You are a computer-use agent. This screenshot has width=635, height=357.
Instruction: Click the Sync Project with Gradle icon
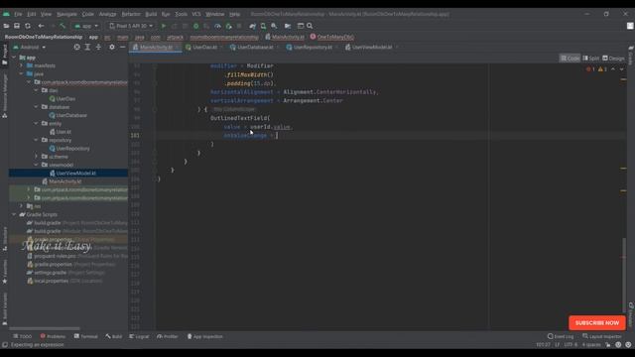pyautogui.click(x=253, y=26)
